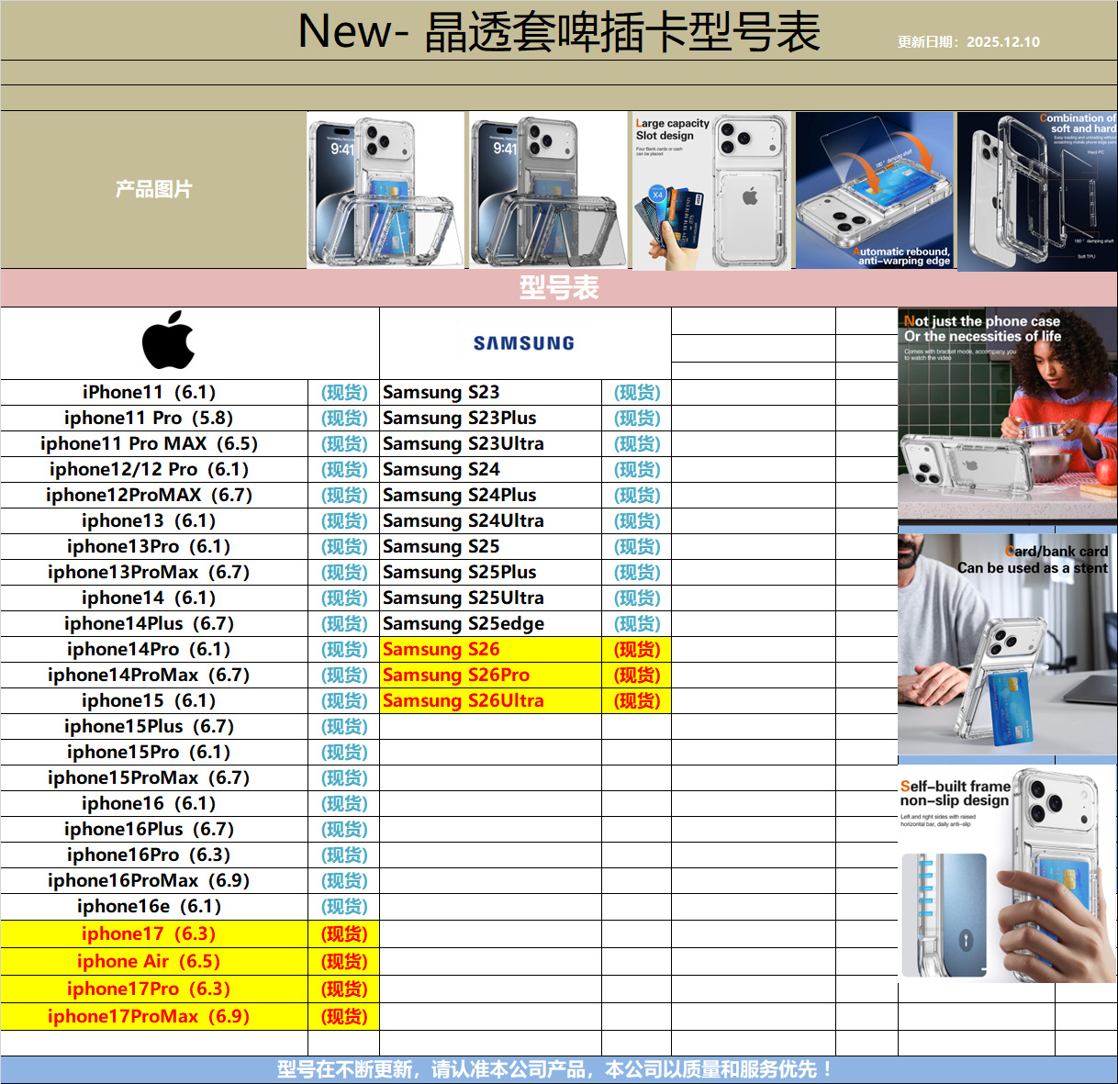Open the Large capacity Slot design image
1118x1084 pixels.
coord(711,191)
